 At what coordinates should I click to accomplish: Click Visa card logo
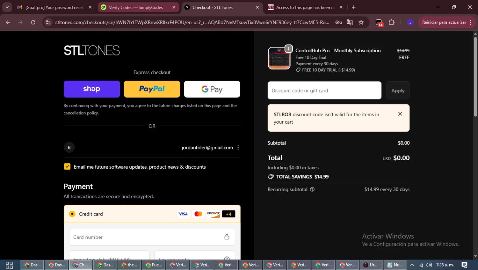click(183, 214)
